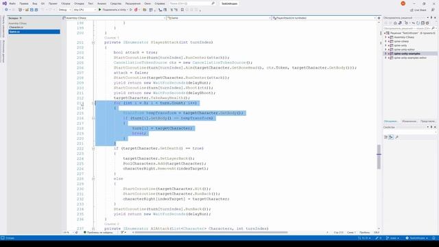
Task: Open the Debug configuration dropdown
Action: (x=64, y=10)
